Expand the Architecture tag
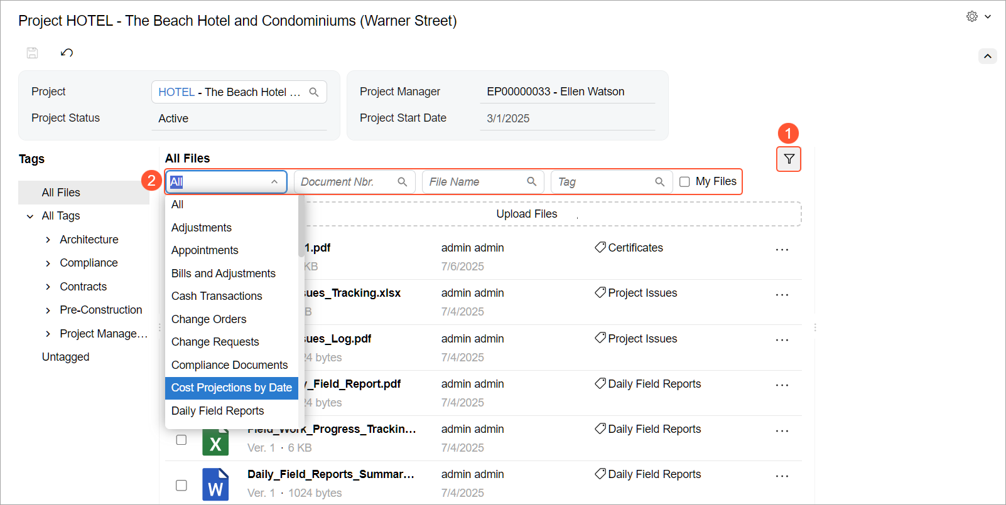 pos(48,240)
